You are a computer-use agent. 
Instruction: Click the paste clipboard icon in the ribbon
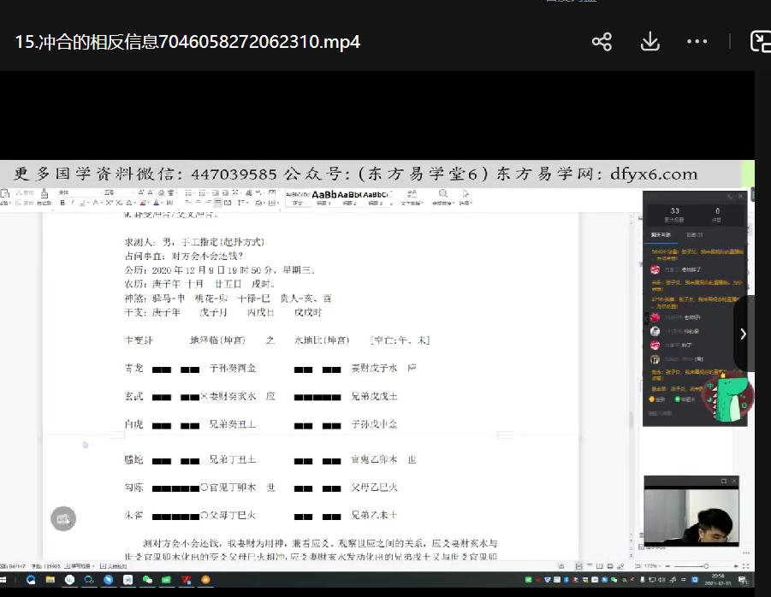click(x=6, y=195)
